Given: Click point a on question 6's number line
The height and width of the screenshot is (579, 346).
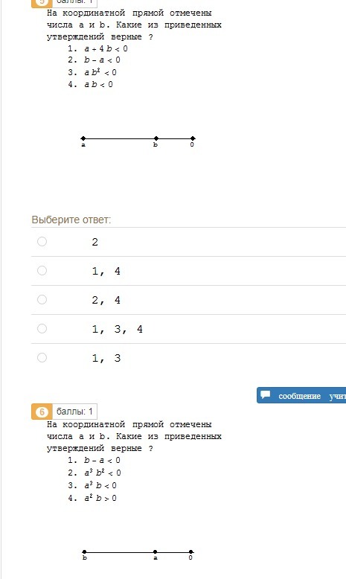Looking at the screenshot, I should 155,552.
